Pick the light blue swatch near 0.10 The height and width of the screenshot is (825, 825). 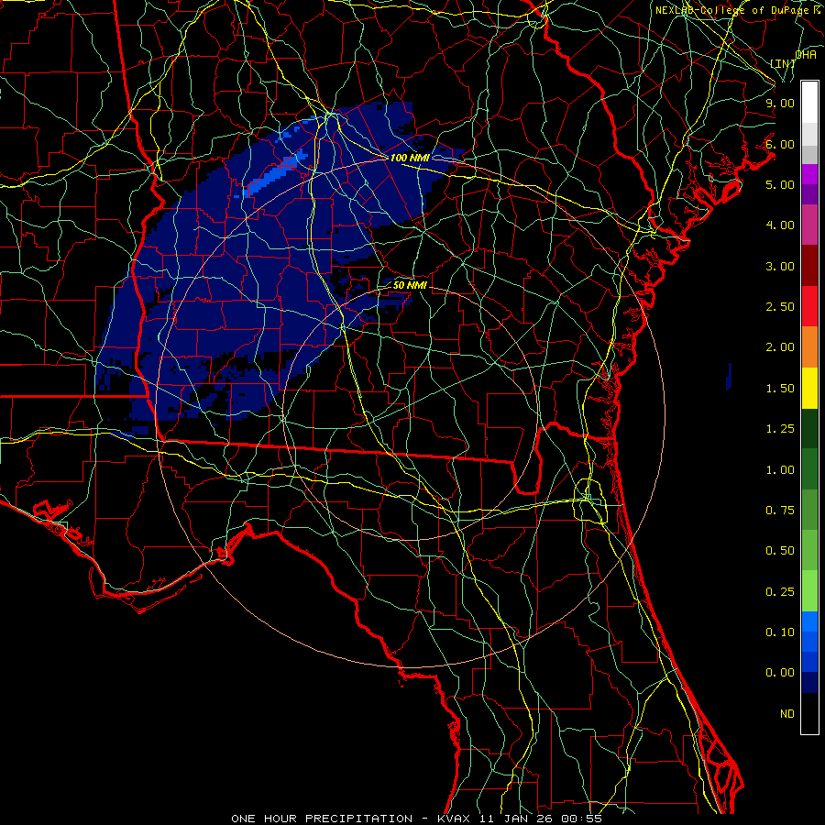(x=809, y=621)
